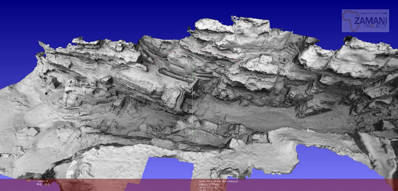Screen dimensions: 398x191
Task: Click the Zamani Project logo watermark
Action: coord(365,21)
